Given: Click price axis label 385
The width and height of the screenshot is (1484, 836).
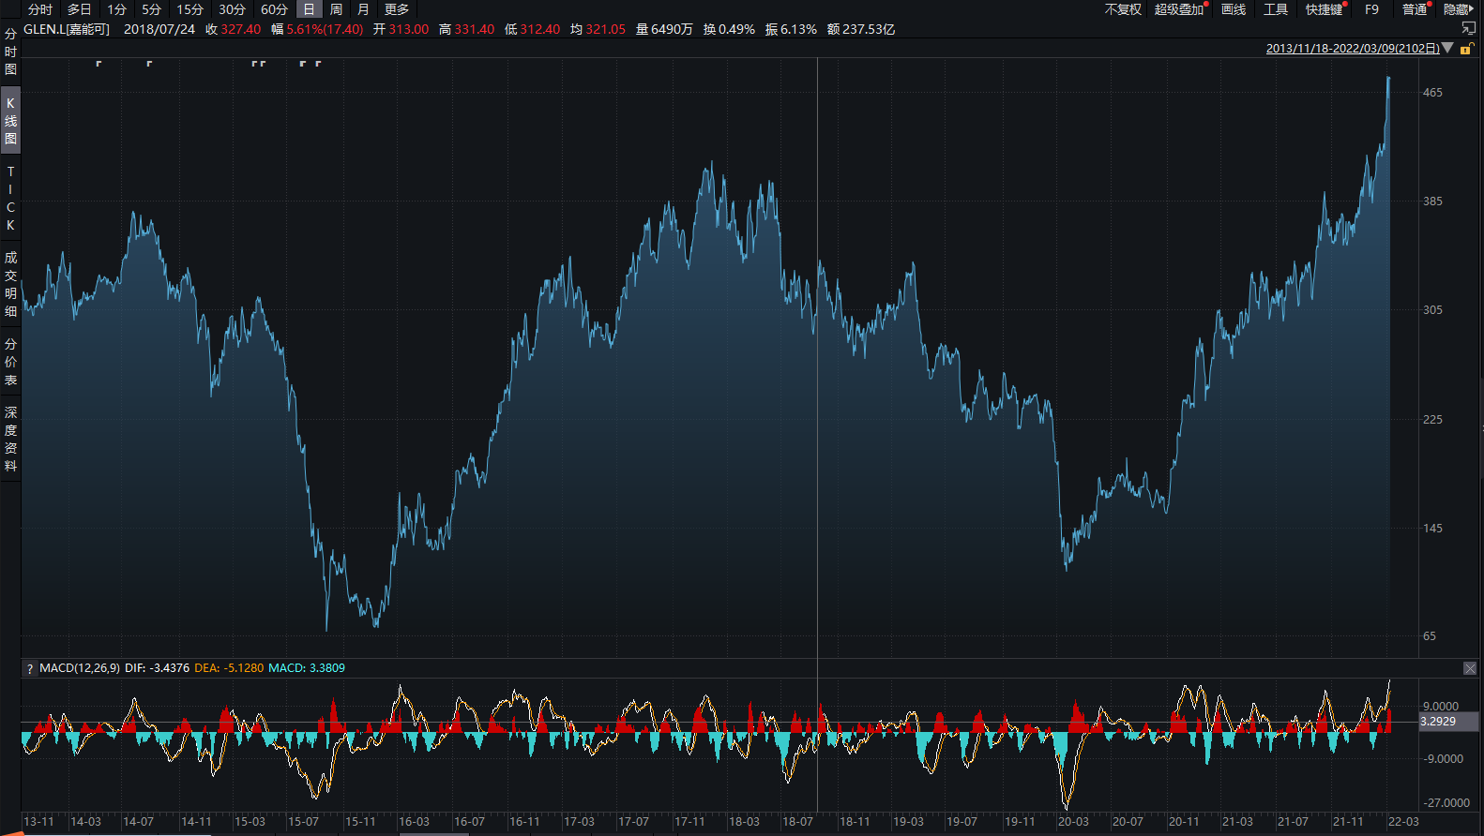Looking at the screenshot, I should [x=1432, y=202].
